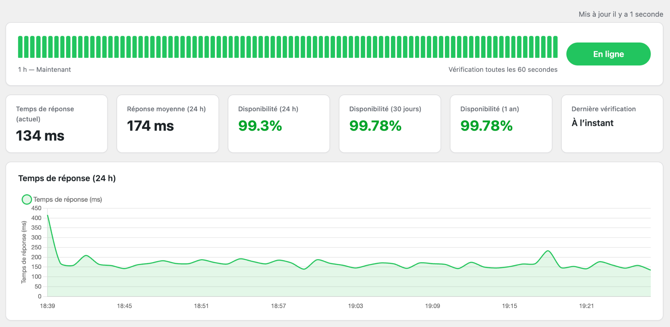The image size is (670, 327).
Task: Open the Dernière vérification card
Action: (x=612, y=124)
